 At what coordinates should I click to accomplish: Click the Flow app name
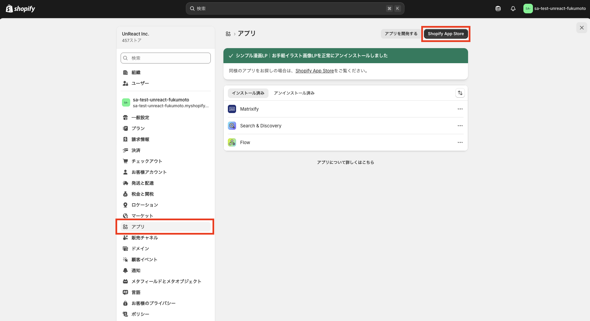click(245, 142)
